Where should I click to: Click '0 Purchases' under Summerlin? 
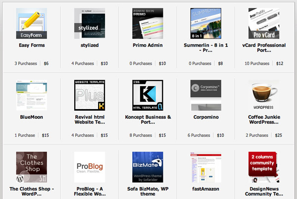click(200, 64)
